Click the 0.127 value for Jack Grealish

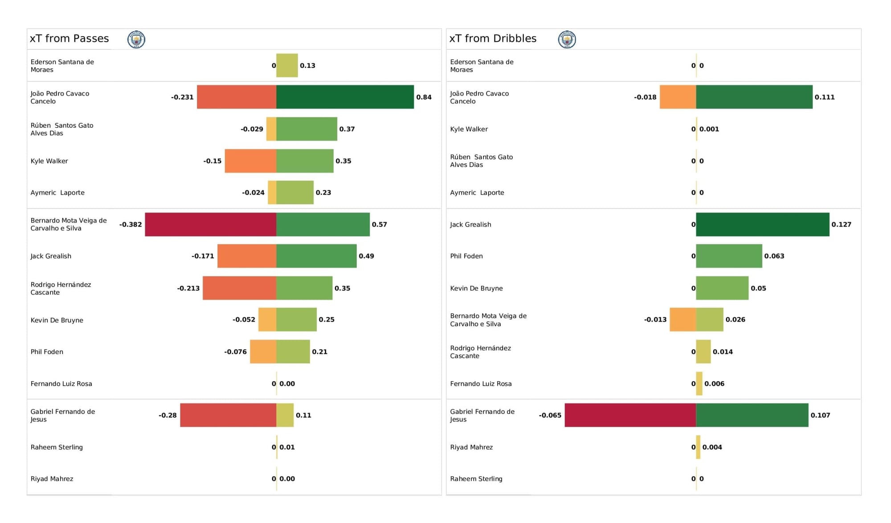coord(841,224)
